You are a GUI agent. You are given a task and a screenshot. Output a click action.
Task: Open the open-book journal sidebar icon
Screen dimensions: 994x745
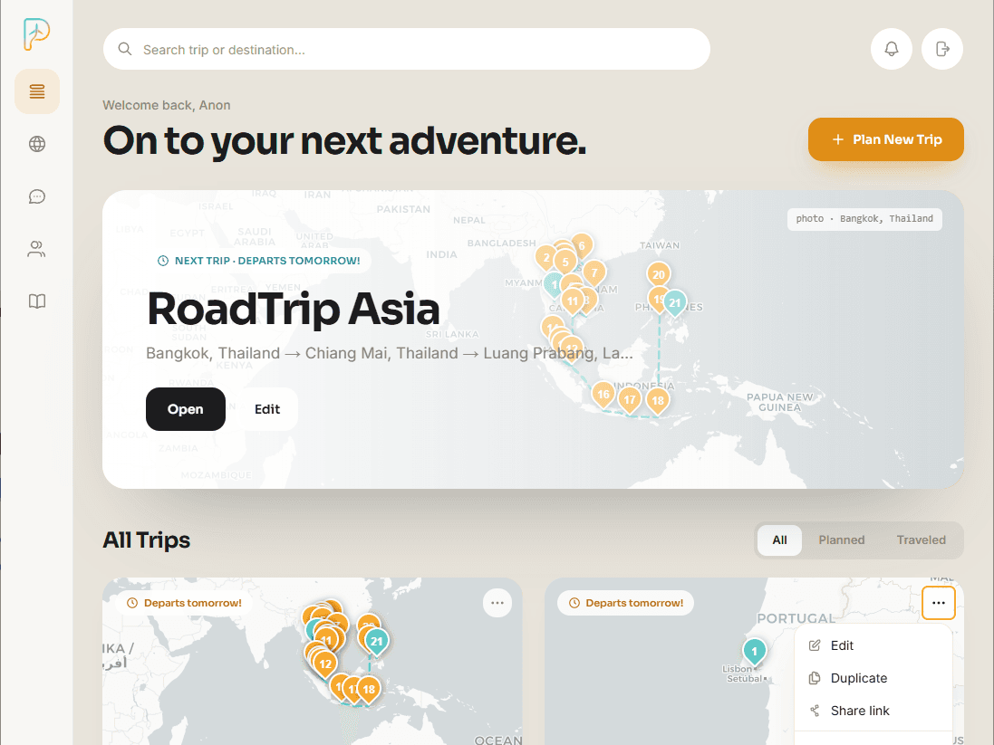tap(37, 301)
